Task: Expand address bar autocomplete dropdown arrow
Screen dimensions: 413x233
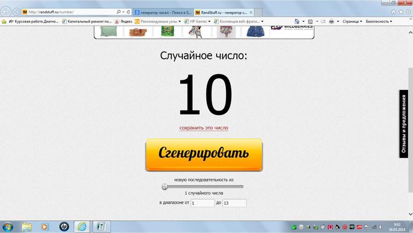Action: [x=123, y=12]
